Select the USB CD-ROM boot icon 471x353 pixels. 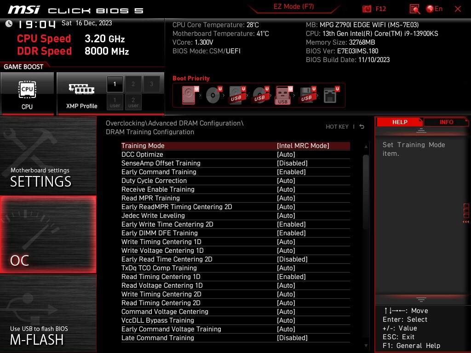point(260,95)
